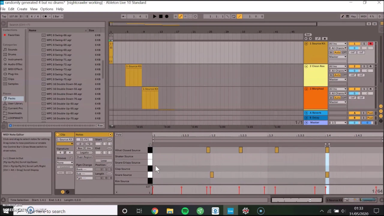Set 3 Morphed monitor to In

(331, 98)
